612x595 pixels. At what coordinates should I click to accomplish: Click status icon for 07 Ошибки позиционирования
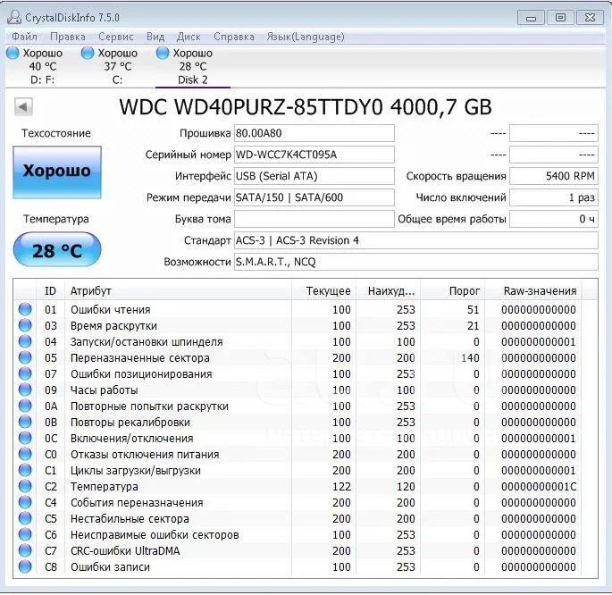(25, 373)
